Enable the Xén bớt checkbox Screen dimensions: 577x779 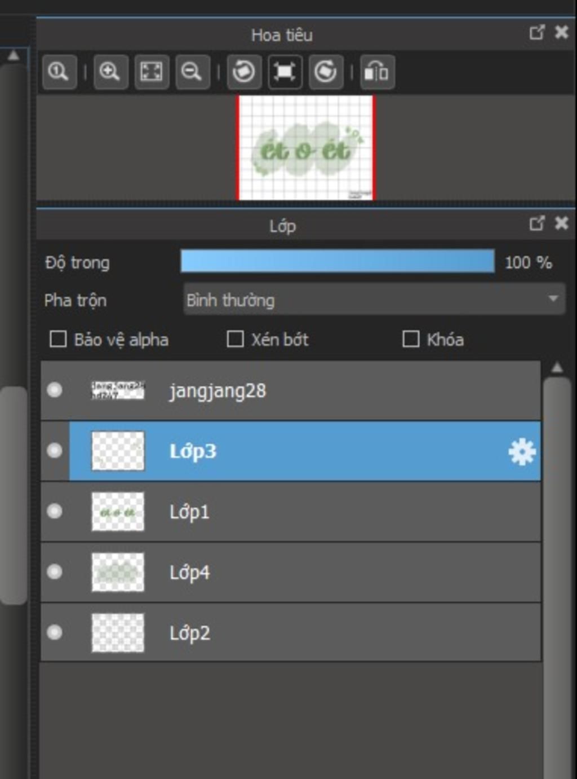click(235, 339)
